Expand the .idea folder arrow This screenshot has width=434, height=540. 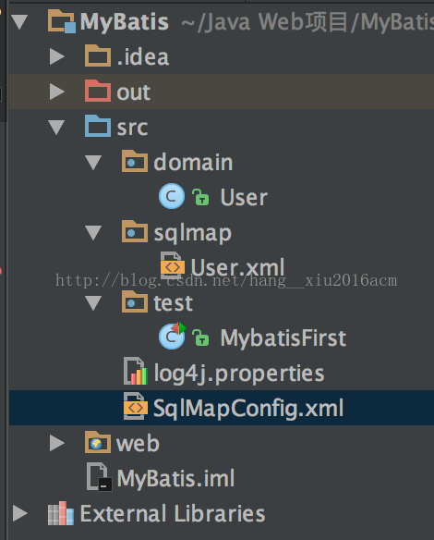pos(56,56)
